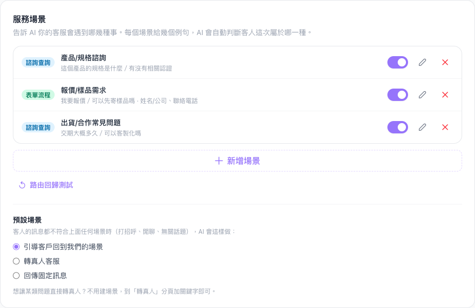
Task: Click the 產品/規格諮詢 scene title
Action: pyautogui.click(x=83, y=58)
